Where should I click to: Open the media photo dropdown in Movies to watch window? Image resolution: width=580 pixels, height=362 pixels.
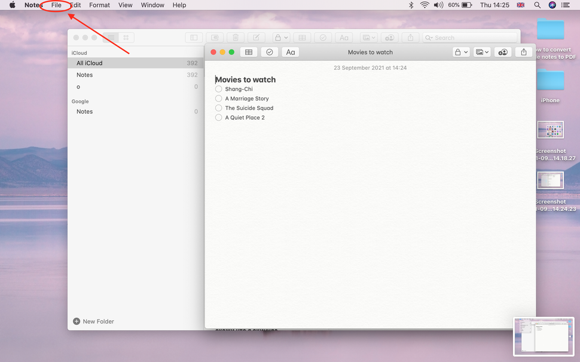click(482, 52)
